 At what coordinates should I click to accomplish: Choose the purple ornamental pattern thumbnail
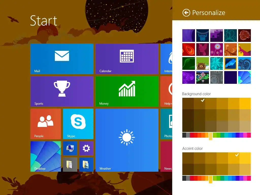click(x=189, y=77)
